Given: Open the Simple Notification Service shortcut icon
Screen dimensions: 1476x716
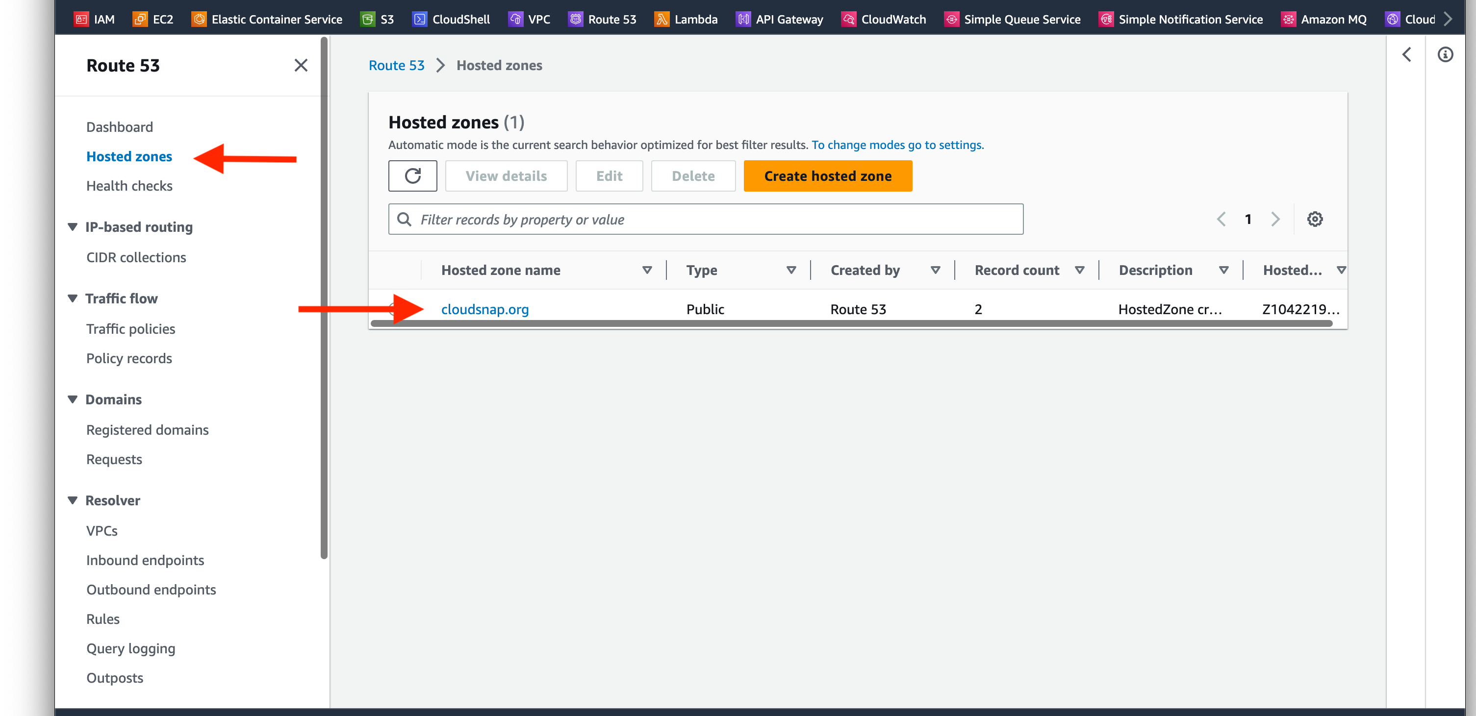Looking at the screenshot, I should 1106,19.
